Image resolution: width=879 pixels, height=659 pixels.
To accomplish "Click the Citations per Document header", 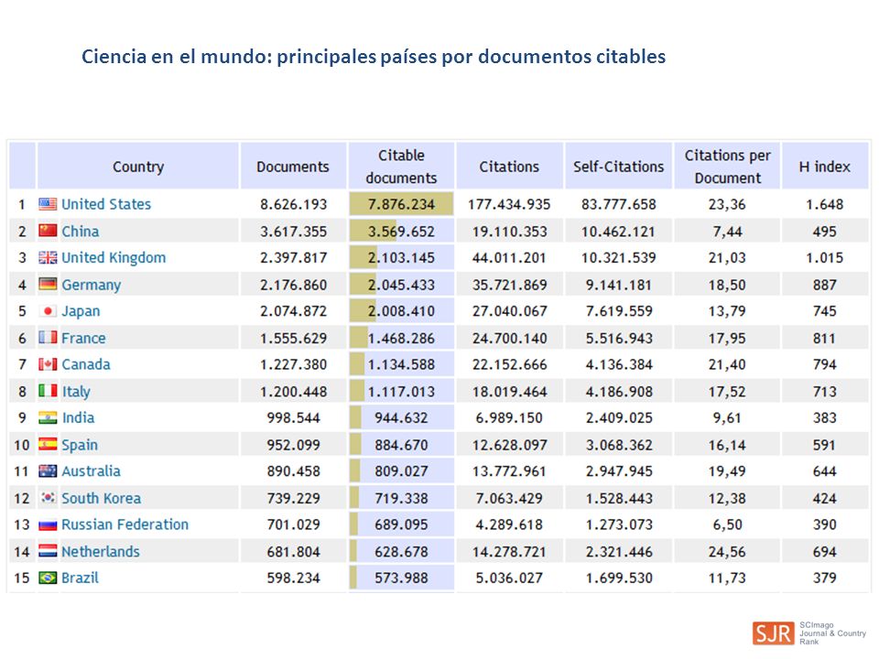I will 727,166.
